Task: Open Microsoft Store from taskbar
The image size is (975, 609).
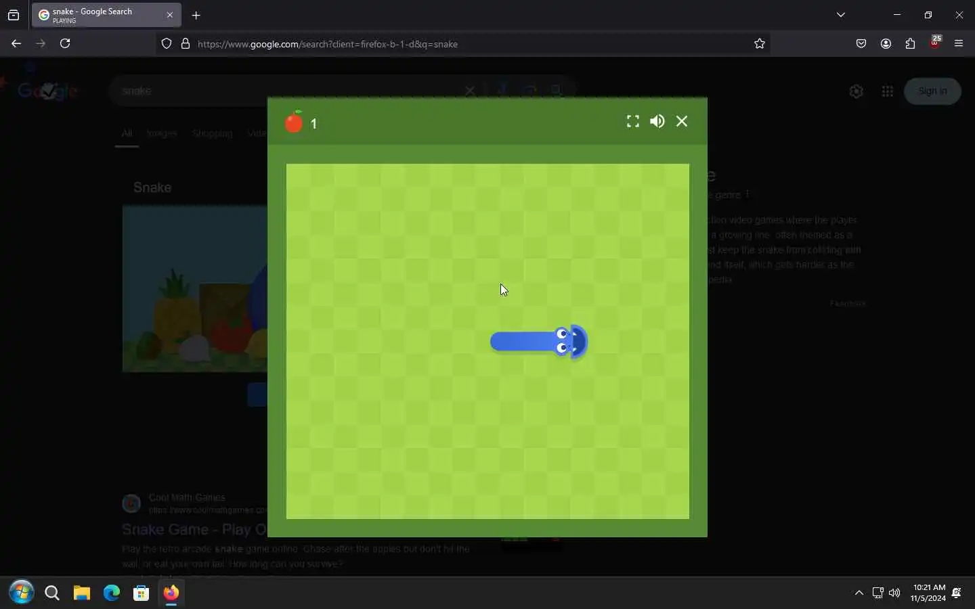Action: click(x=142, y=593)
